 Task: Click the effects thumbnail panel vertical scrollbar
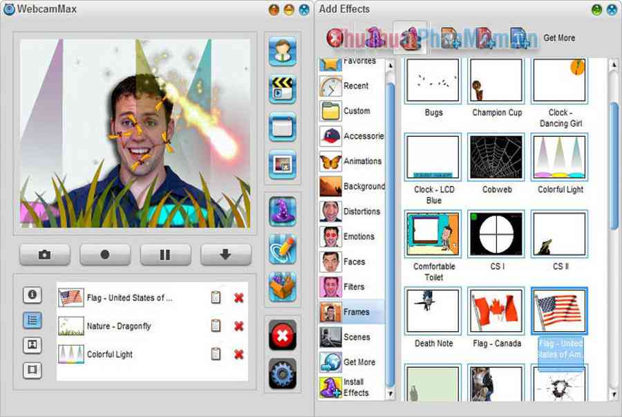click(x=614, y=166)
